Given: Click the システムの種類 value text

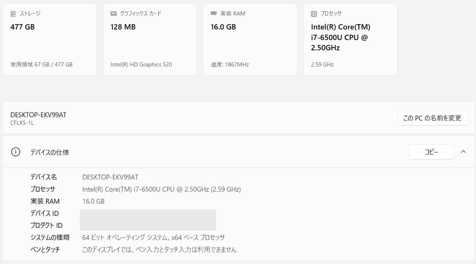Looking at the screenshot, I should pyautogui.click(x=153, y=238).
